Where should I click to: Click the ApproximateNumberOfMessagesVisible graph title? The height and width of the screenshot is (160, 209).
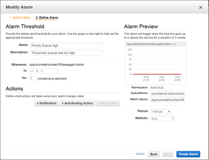pyautogui.click(x=151, y=44)
